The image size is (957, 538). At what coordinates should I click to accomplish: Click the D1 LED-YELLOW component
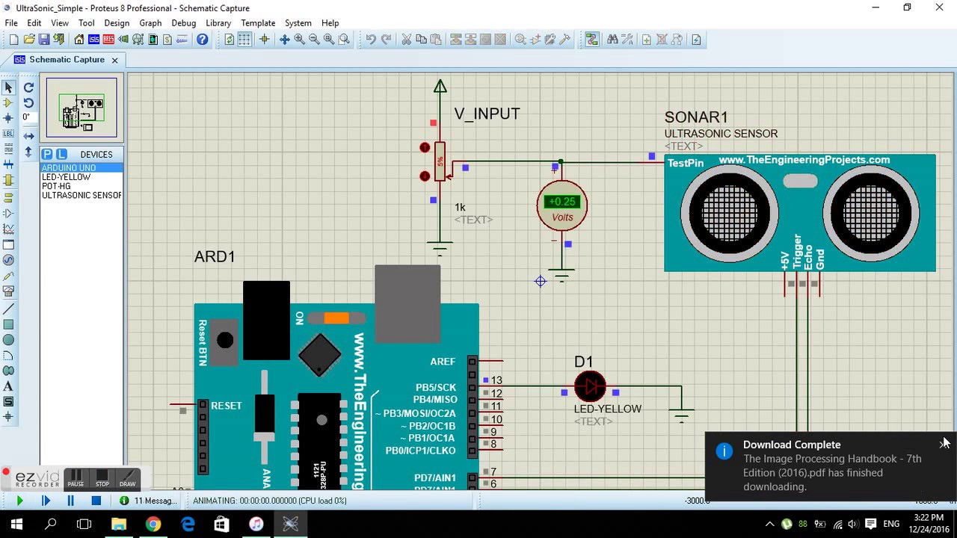[590, 387]
